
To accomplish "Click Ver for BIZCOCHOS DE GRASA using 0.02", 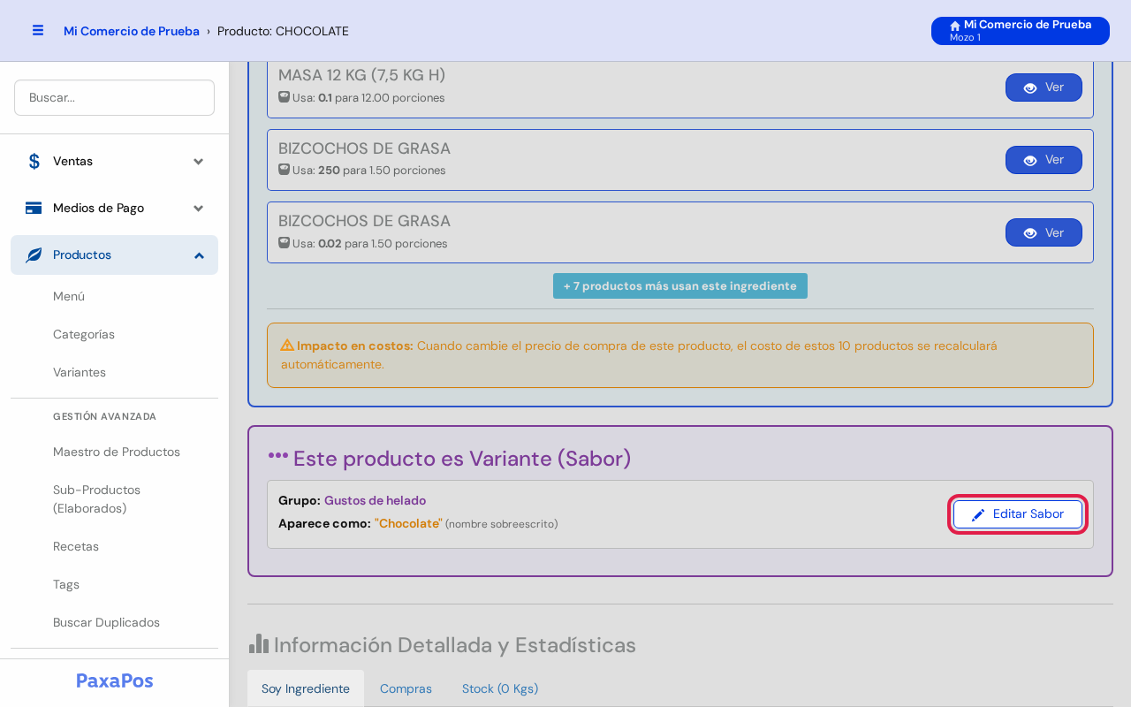I will 1044,232.
